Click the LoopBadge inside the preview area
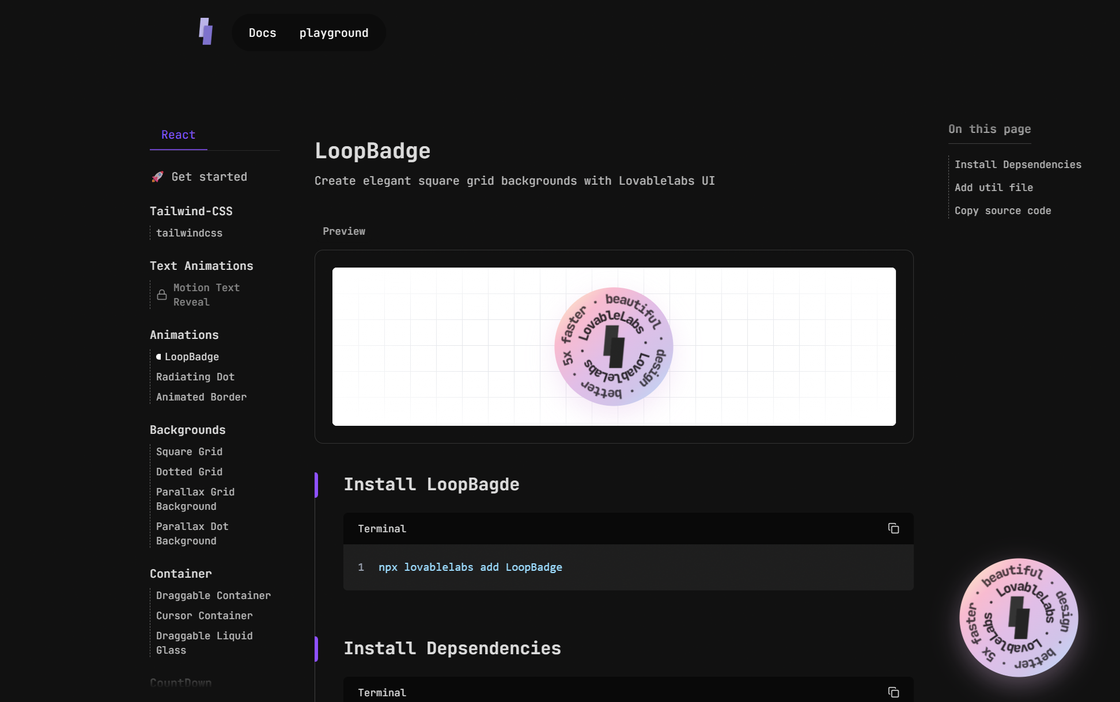The height and width of the screenshot is (702, 1120). 614,346
